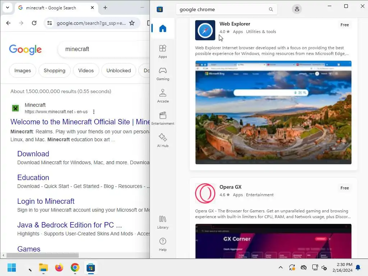Click the Opera GX description text
This screenshot has height=276, width=368.
coord(273,214)
